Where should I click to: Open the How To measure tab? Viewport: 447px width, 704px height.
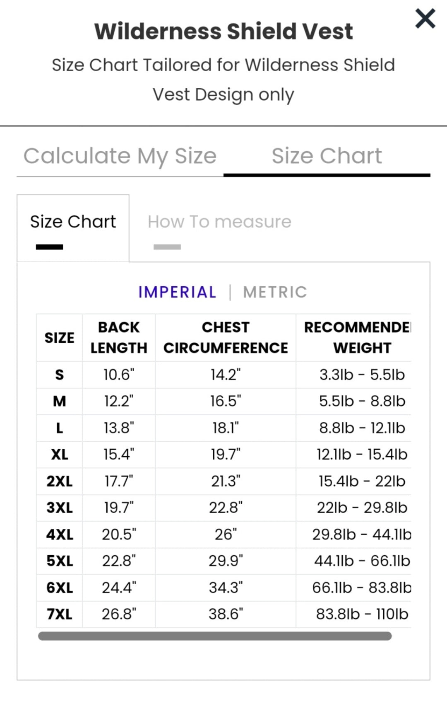click(x=219, y=222)
